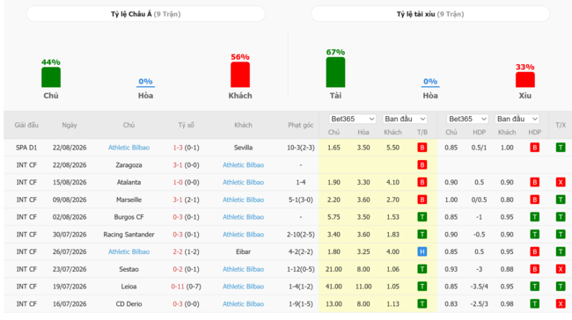Click the SPA D1 league cell
The image size is (572, 320).
pyautogui.click(x=26, y=148)
